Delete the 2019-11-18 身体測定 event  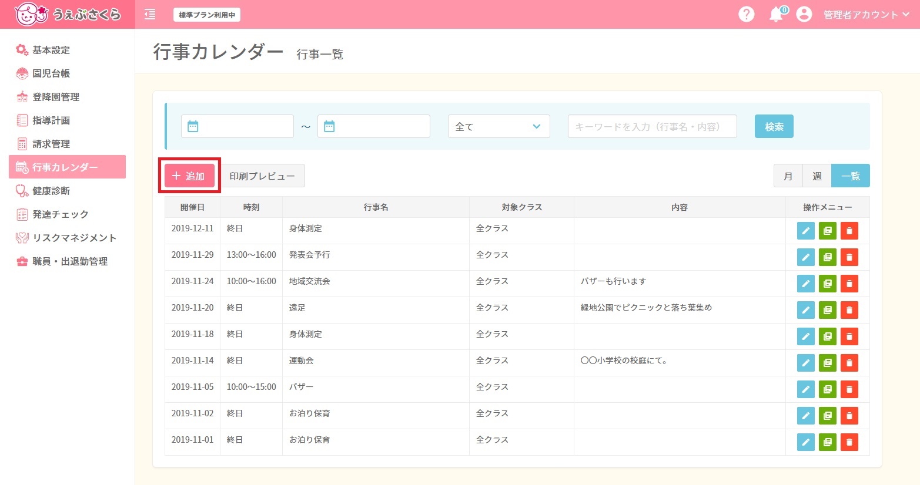click(x=849, y=336)
